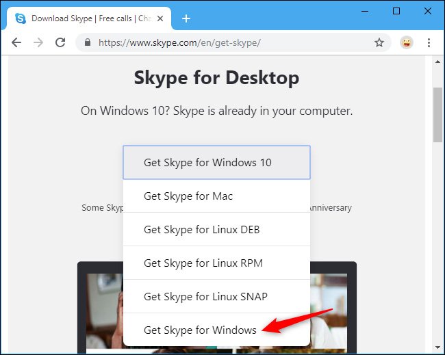
Task: Click the page's vertical scrollbar thumb
Action: pyautogui.click(x=437, y=114)
